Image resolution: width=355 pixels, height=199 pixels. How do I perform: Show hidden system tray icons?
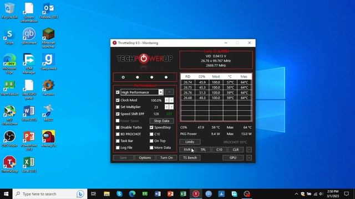(x=296, y=194)
